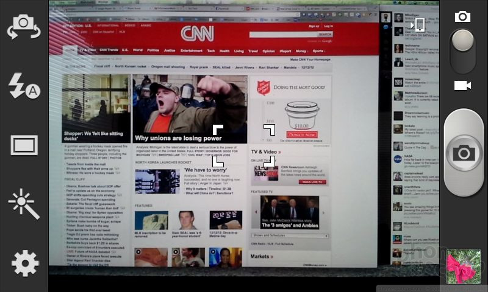Open the rectangular shooting mode icon
This screenshot has height=292, width=488.
[24, 145]
